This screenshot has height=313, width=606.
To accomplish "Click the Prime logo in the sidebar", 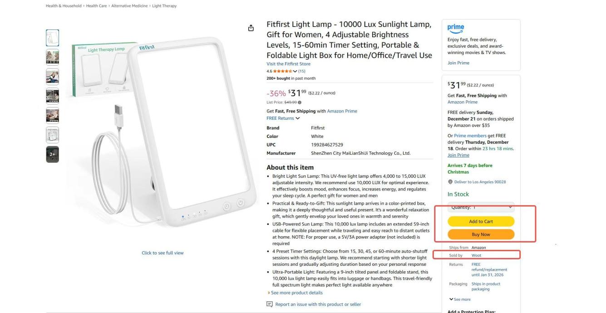I will (x=456, y=28).
